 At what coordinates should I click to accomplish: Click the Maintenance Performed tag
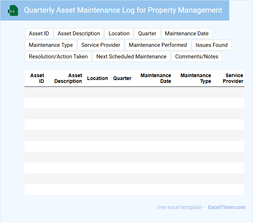point(158,45)
